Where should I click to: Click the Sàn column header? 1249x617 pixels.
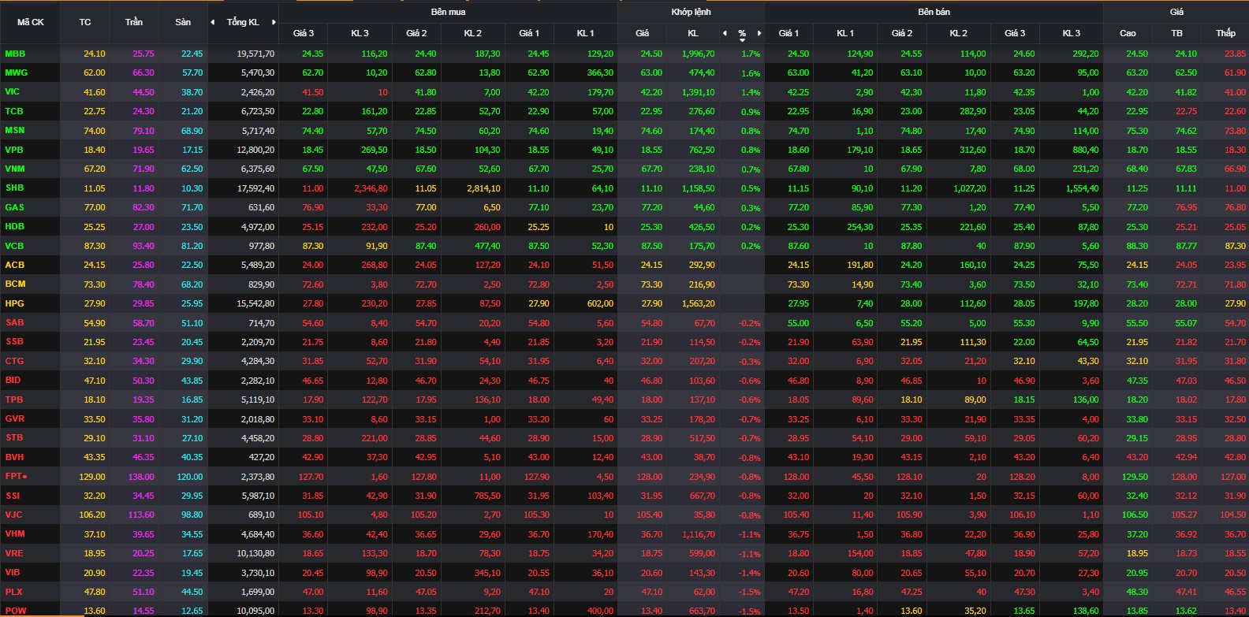pos(183,22)
